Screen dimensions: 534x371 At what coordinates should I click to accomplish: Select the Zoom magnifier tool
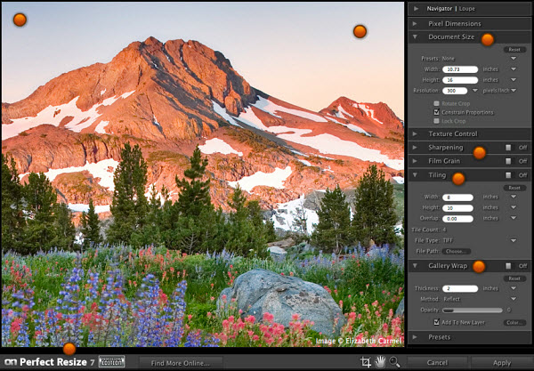pyautogui.click(x=393, y=362)
